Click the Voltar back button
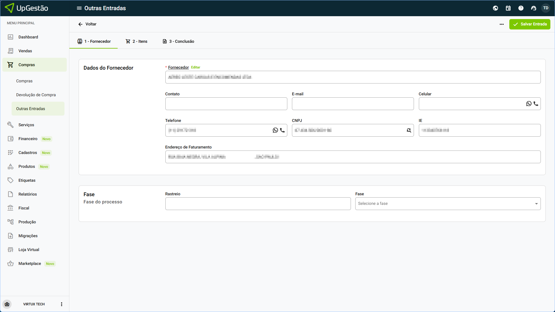 pyautogui.click(x=87, y=24)
